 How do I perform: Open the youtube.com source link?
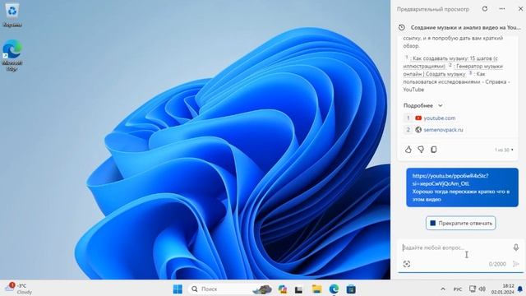[440, 118]
